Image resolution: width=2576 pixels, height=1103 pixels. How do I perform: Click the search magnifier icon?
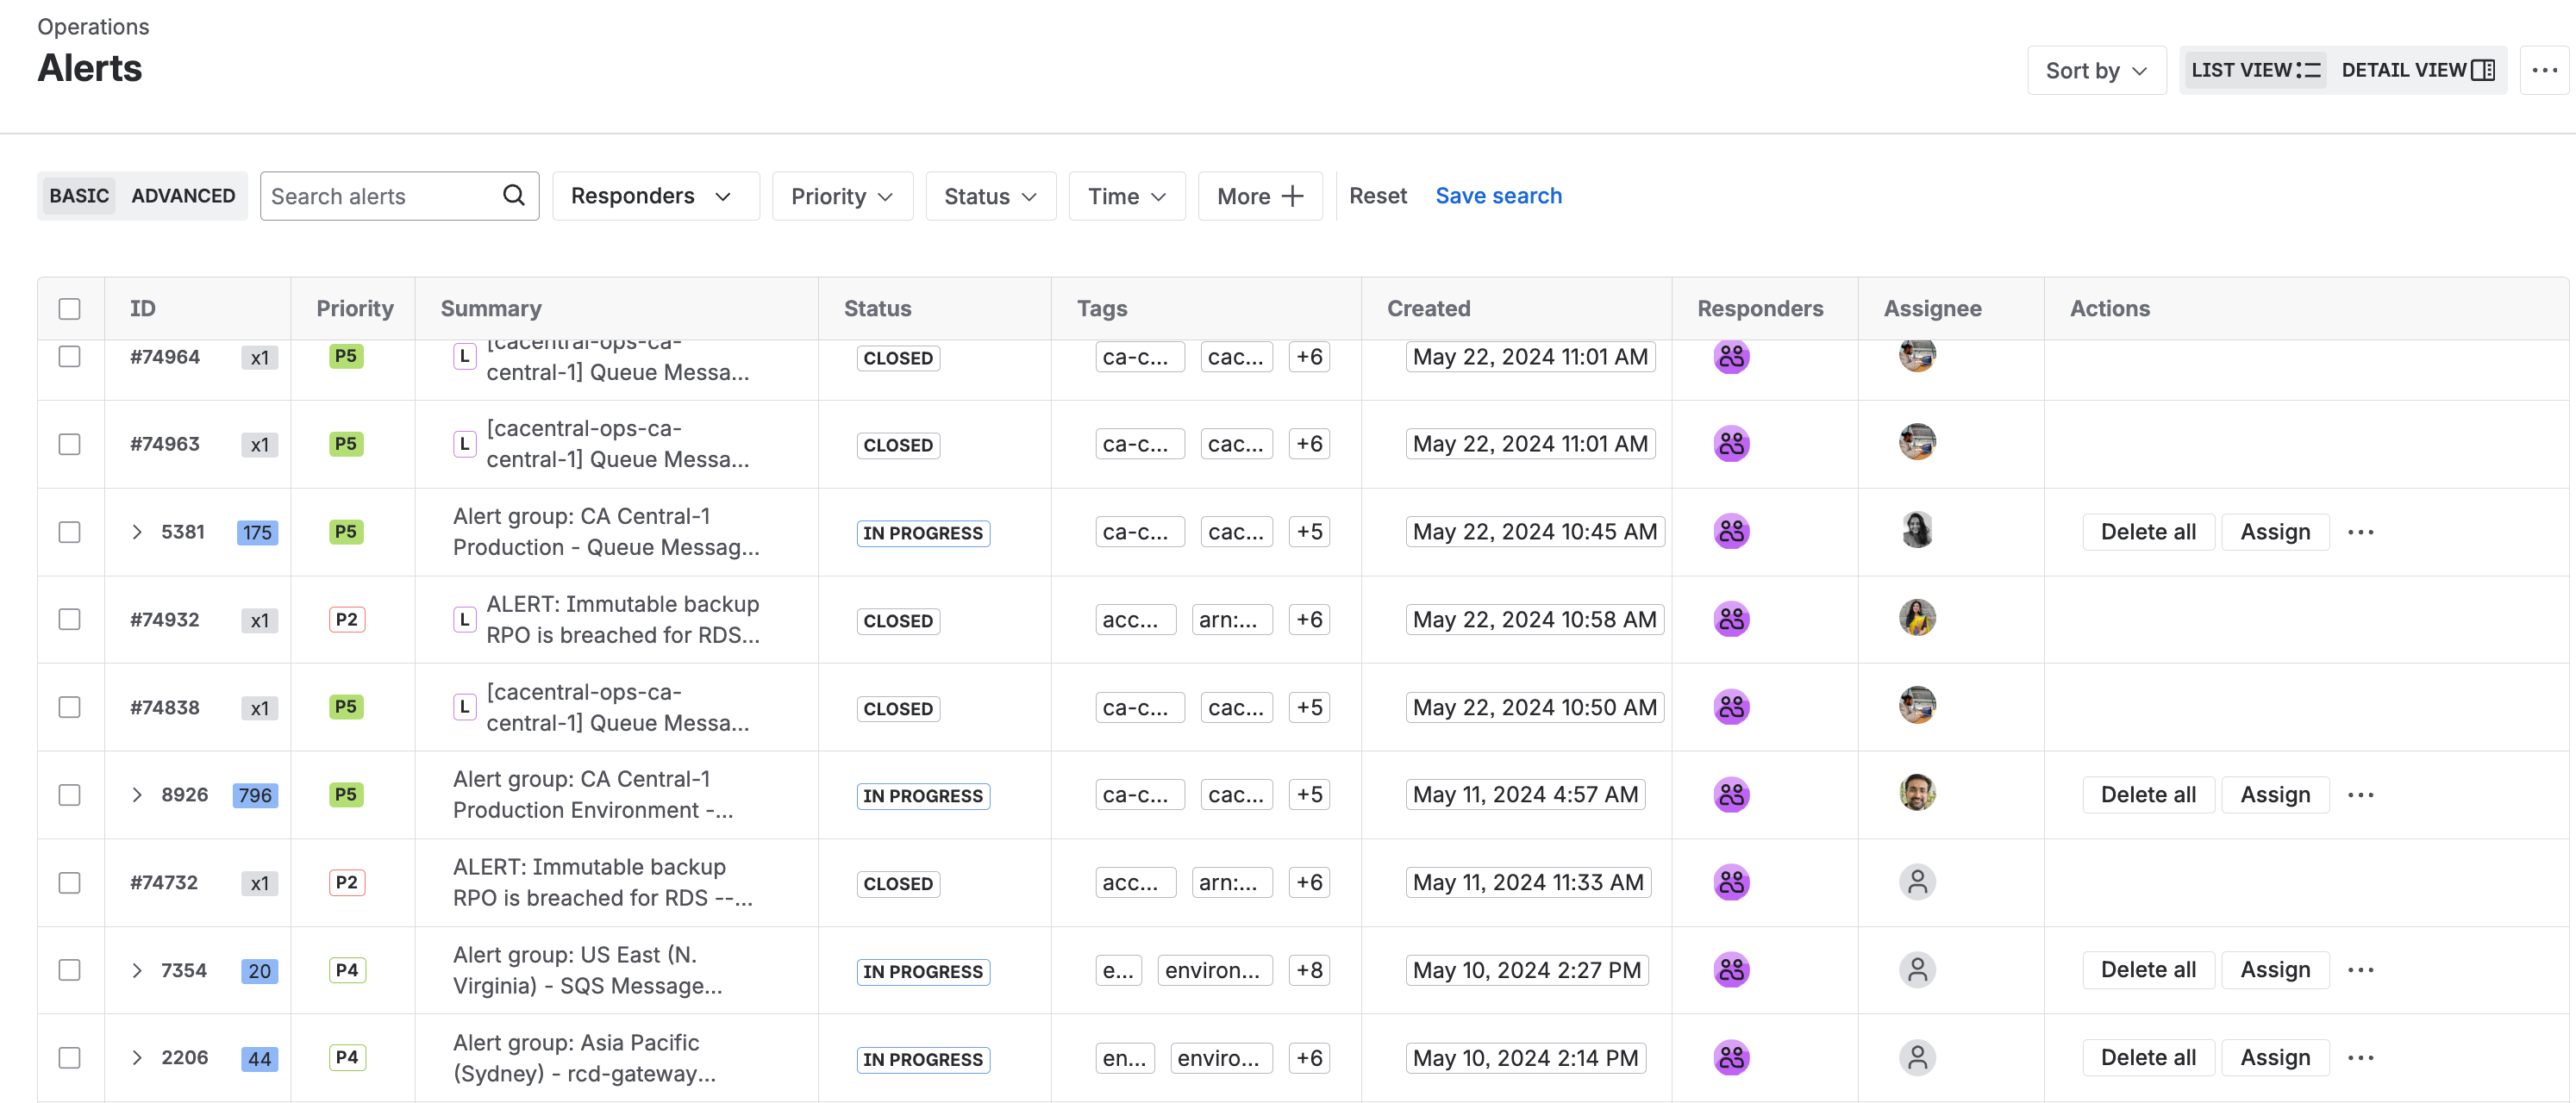pyautogui.click(x=513, y=196)
